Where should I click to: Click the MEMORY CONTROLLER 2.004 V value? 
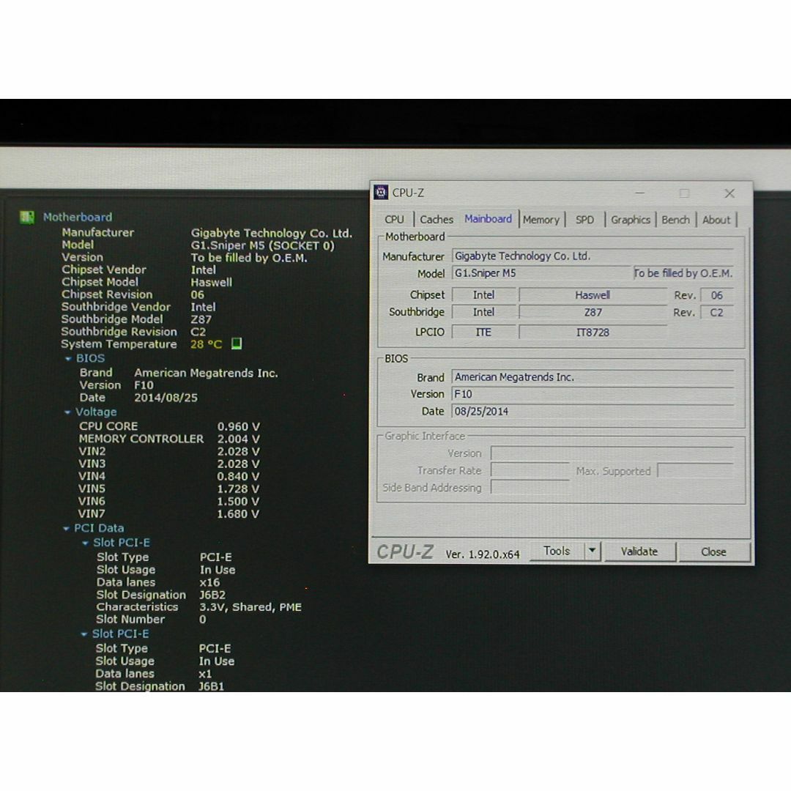238,439
